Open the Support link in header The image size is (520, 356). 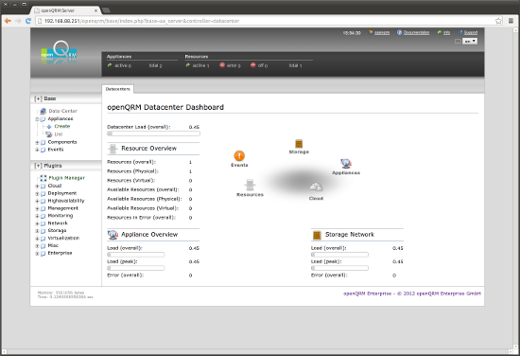click(471, 32)
